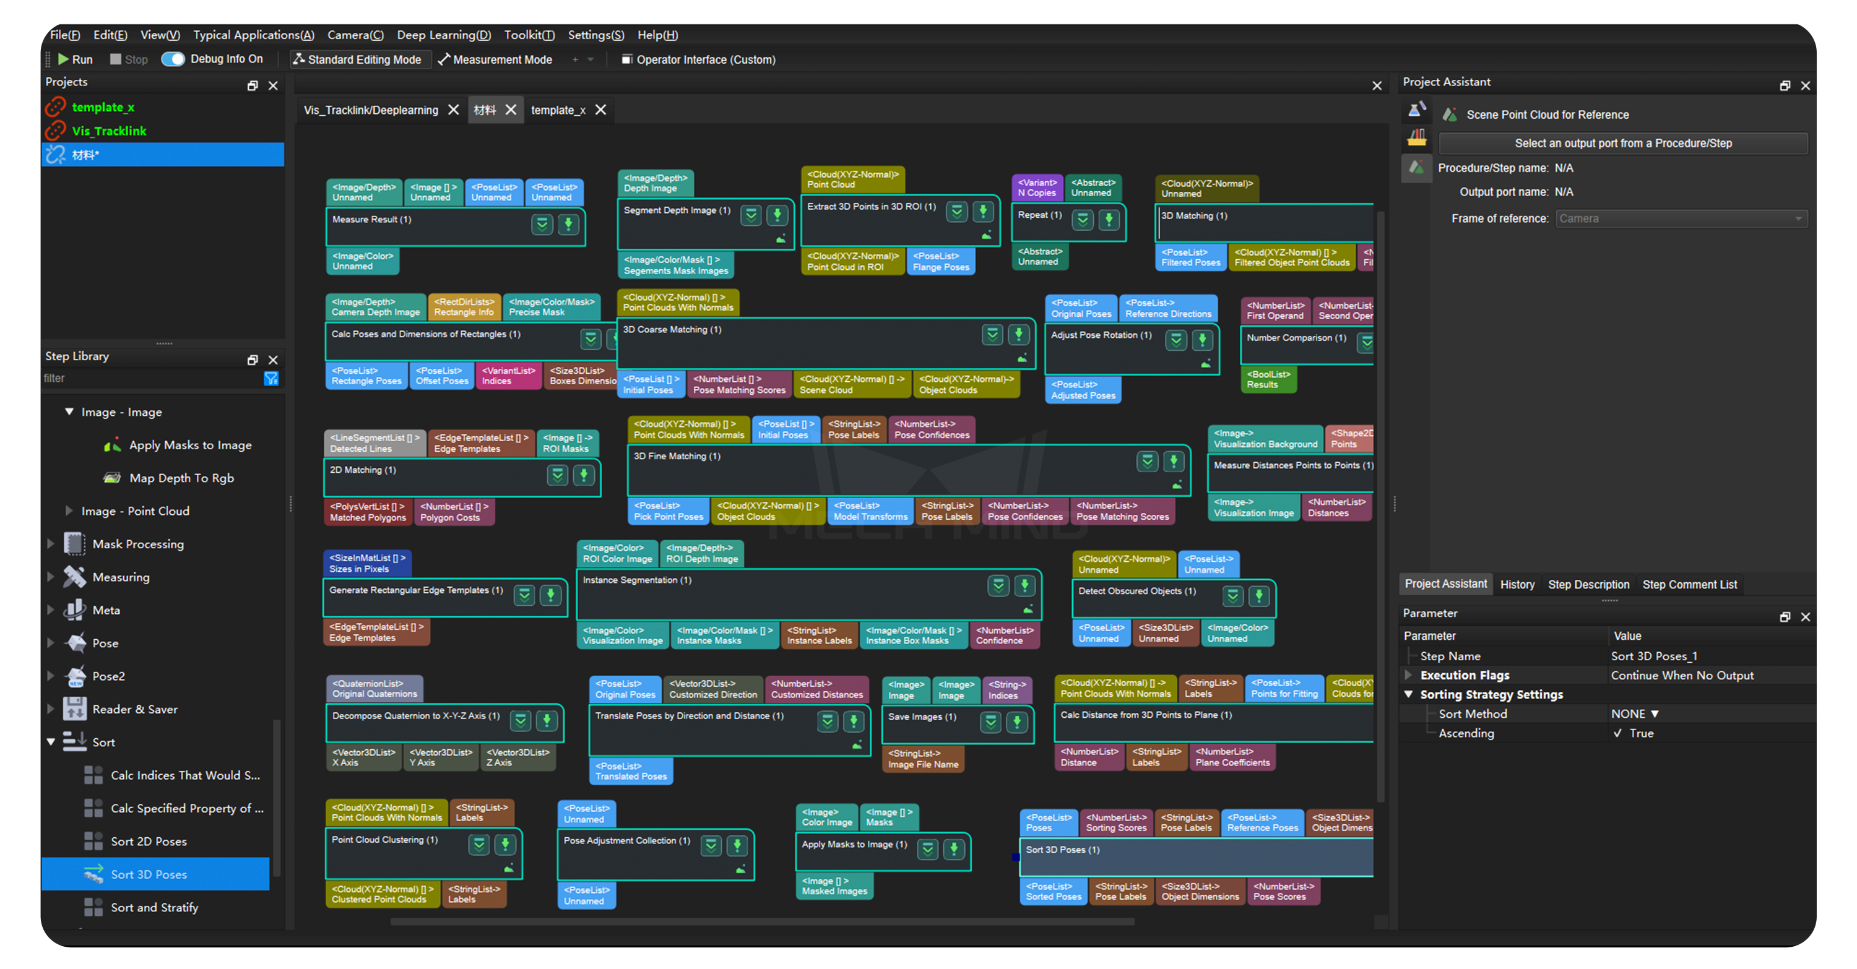Click the Step Library filter funnel icon
1857x969 pixels.
point(271,378)
